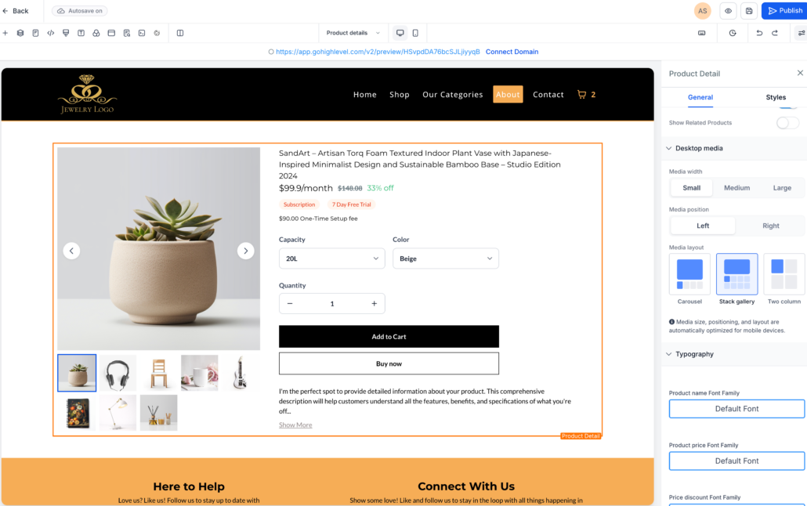Screen dimensions: 807x506
Task: Click the add element plus icon
Action: pos(5,33)
